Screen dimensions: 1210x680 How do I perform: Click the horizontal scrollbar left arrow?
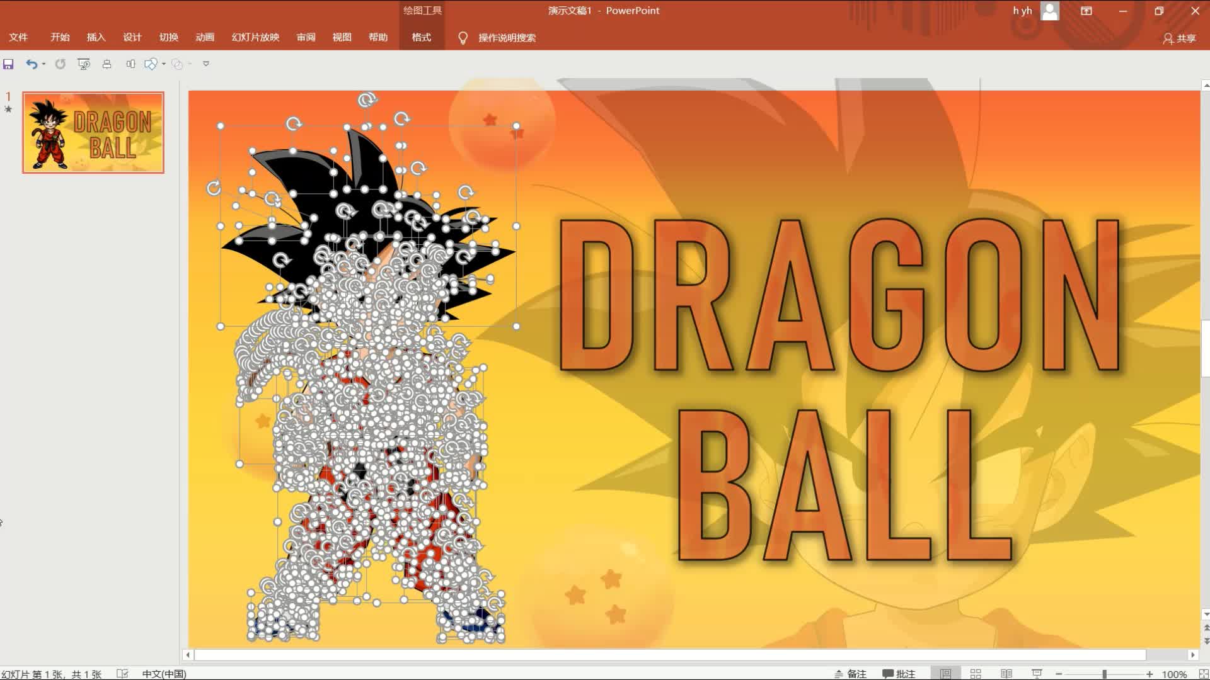(187, 655)
